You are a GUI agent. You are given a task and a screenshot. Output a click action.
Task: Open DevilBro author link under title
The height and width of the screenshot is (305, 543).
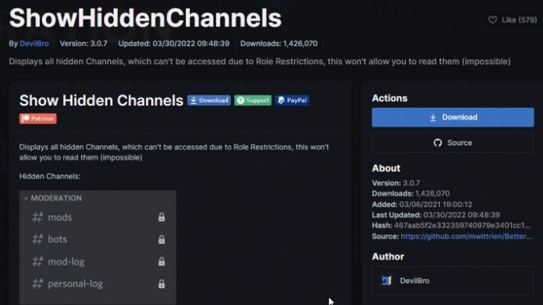click(x=34, y=44)
